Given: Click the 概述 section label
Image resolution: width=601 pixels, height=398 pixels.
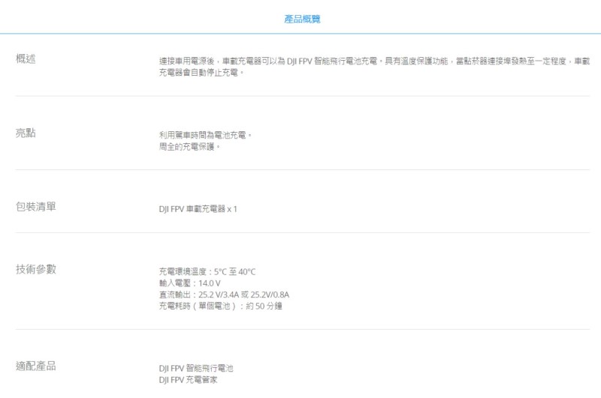Looking at the screenshot, I should 26,58.
